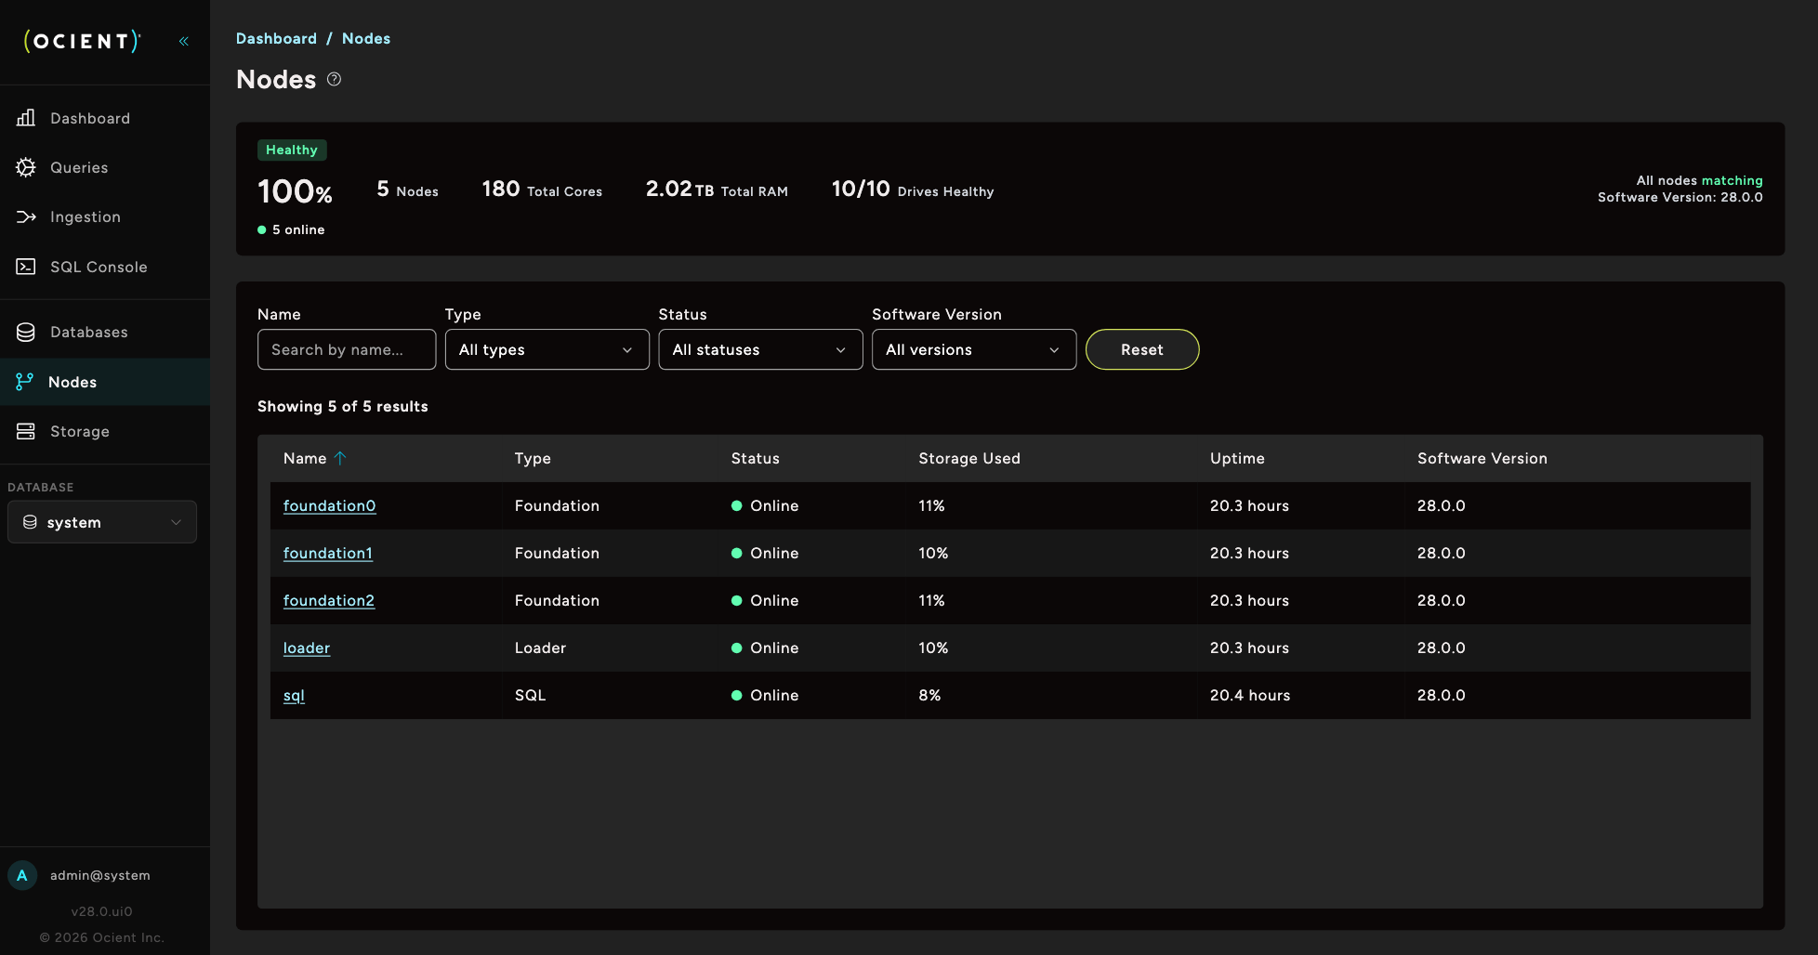The height and width of the screenshot is (955, 1818).
Task: Click the Ocient logo
Action: pos(83,41)
